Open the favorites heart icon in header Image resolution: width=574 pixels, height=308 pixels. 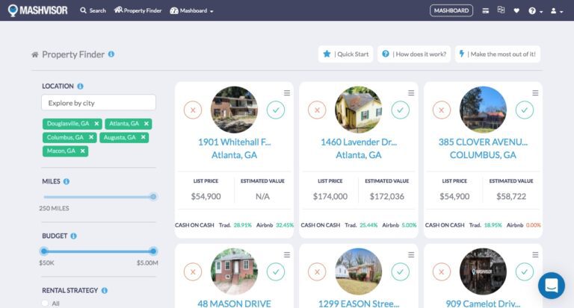516,10
